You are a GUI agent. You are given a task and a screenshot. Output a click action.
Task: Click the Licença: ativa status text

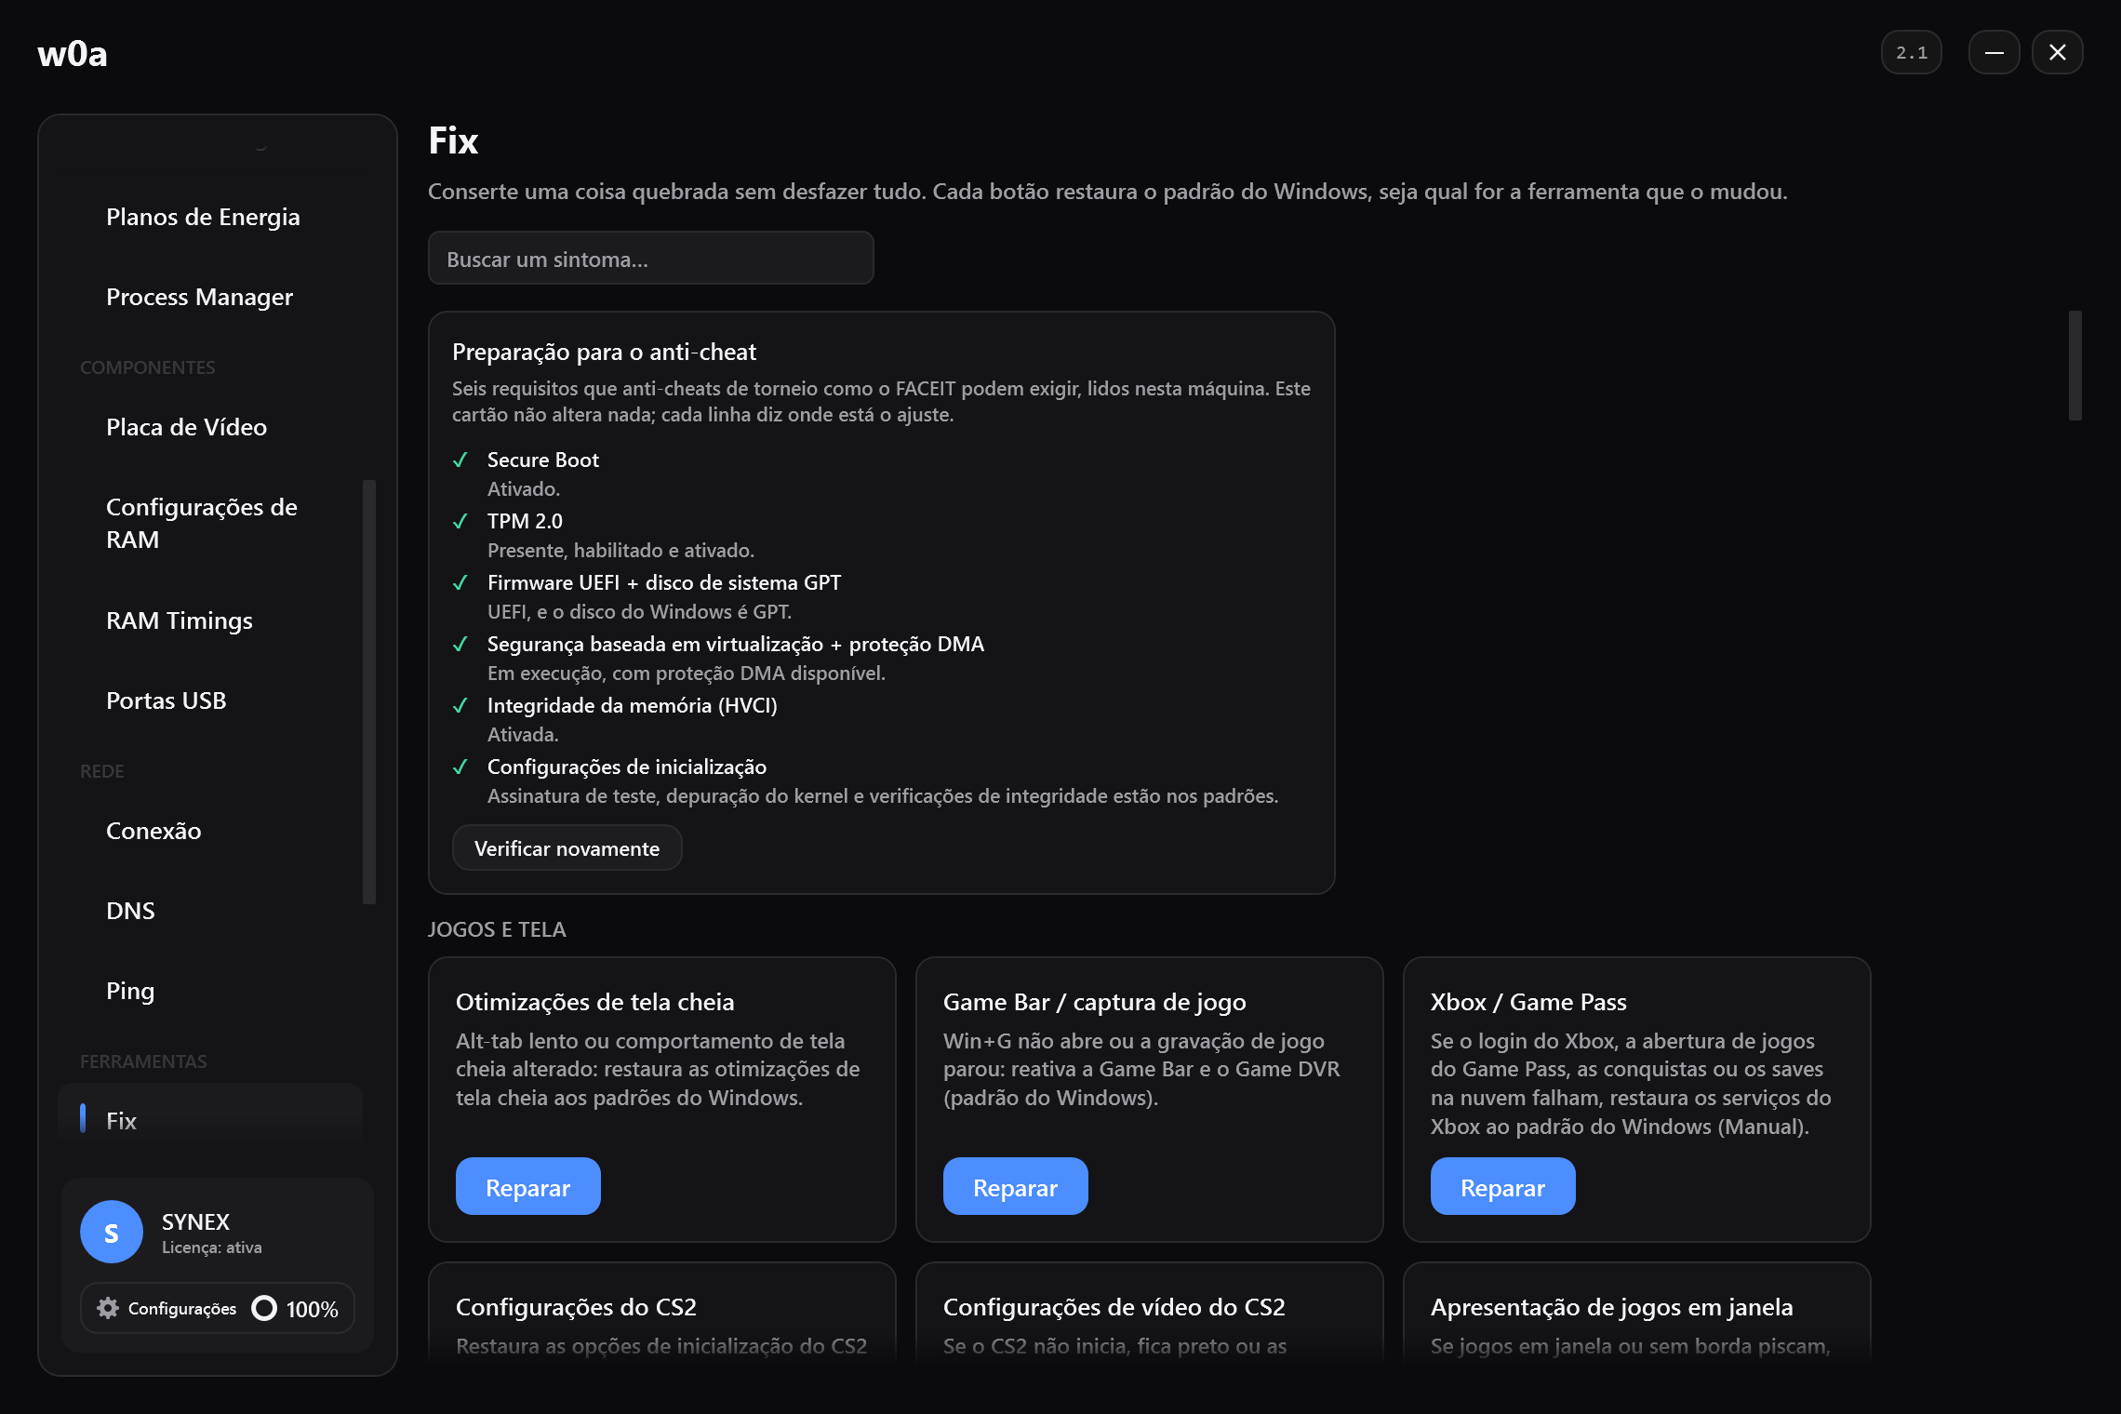point(211,1247)
